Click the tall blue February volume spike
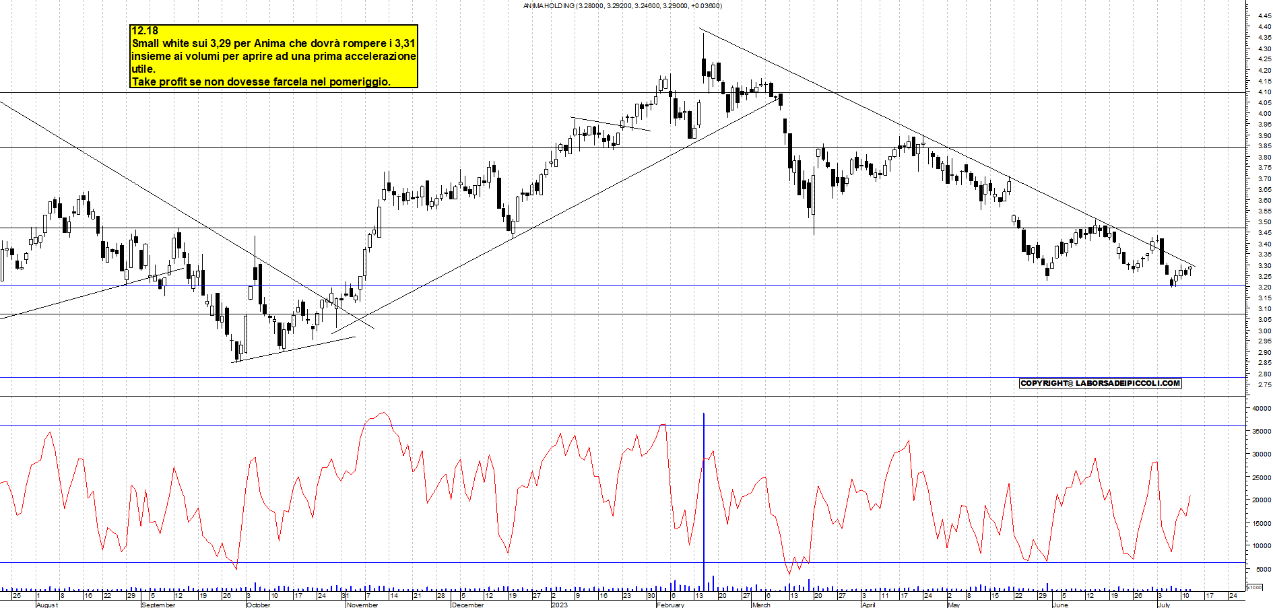The height and width of the screenshot is (608, 1273). pos(704,502)
